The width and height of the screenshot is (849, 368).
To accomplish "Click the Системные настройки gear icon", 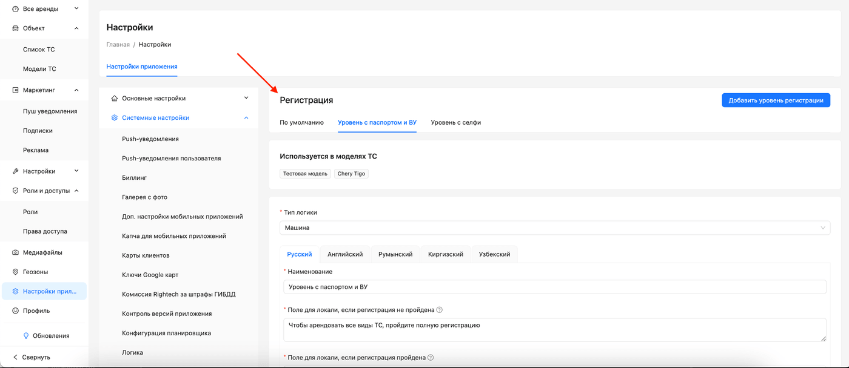I will click(115, 118).
